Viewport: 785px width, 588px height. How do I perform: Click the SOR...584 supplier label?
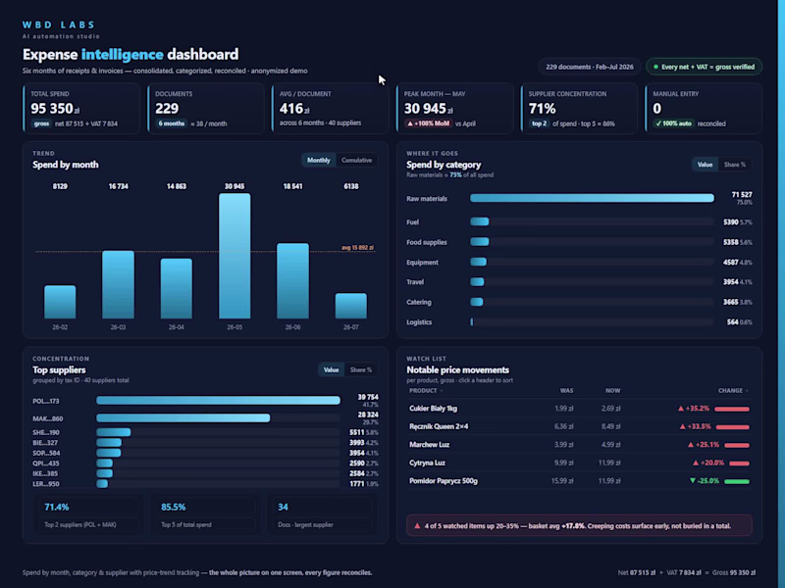point(46,453)
